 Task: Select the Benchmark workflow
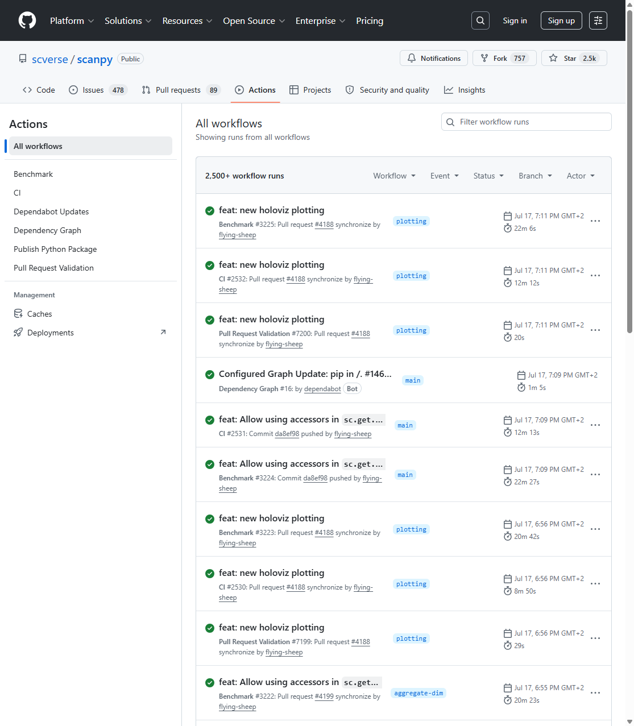90,174
